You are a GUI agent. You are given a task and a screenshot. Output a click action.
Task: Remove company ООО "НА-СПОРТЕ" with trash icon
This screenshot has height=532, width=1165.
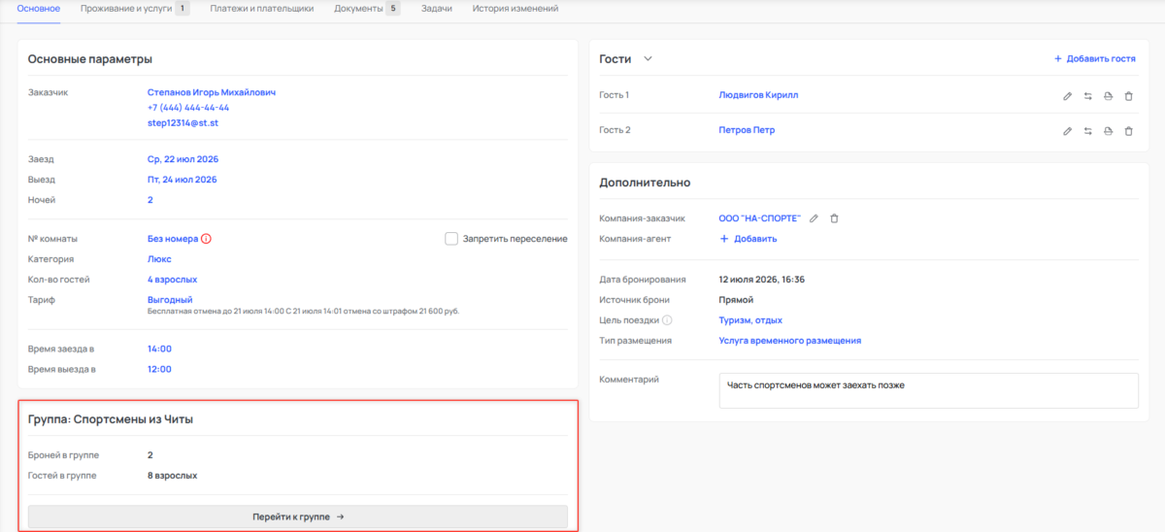click(834, 218)
